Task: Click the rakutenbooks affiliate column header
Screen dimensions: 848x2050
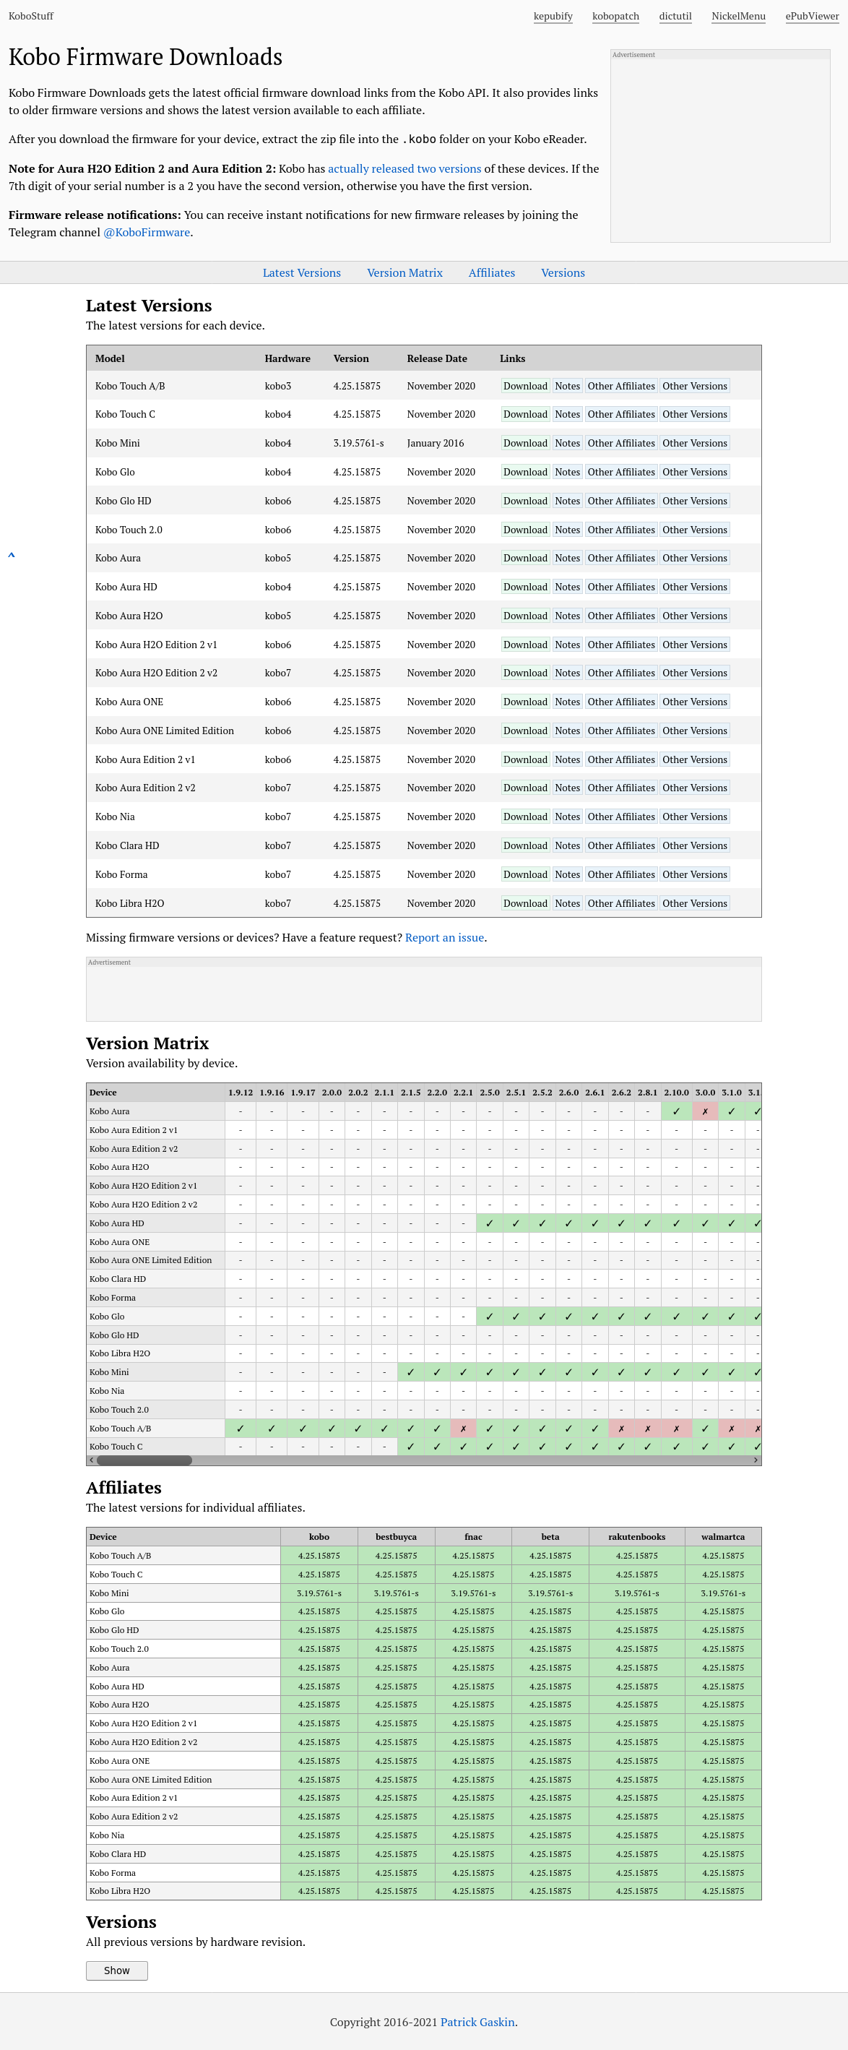Action: (x=636, y=1537)
